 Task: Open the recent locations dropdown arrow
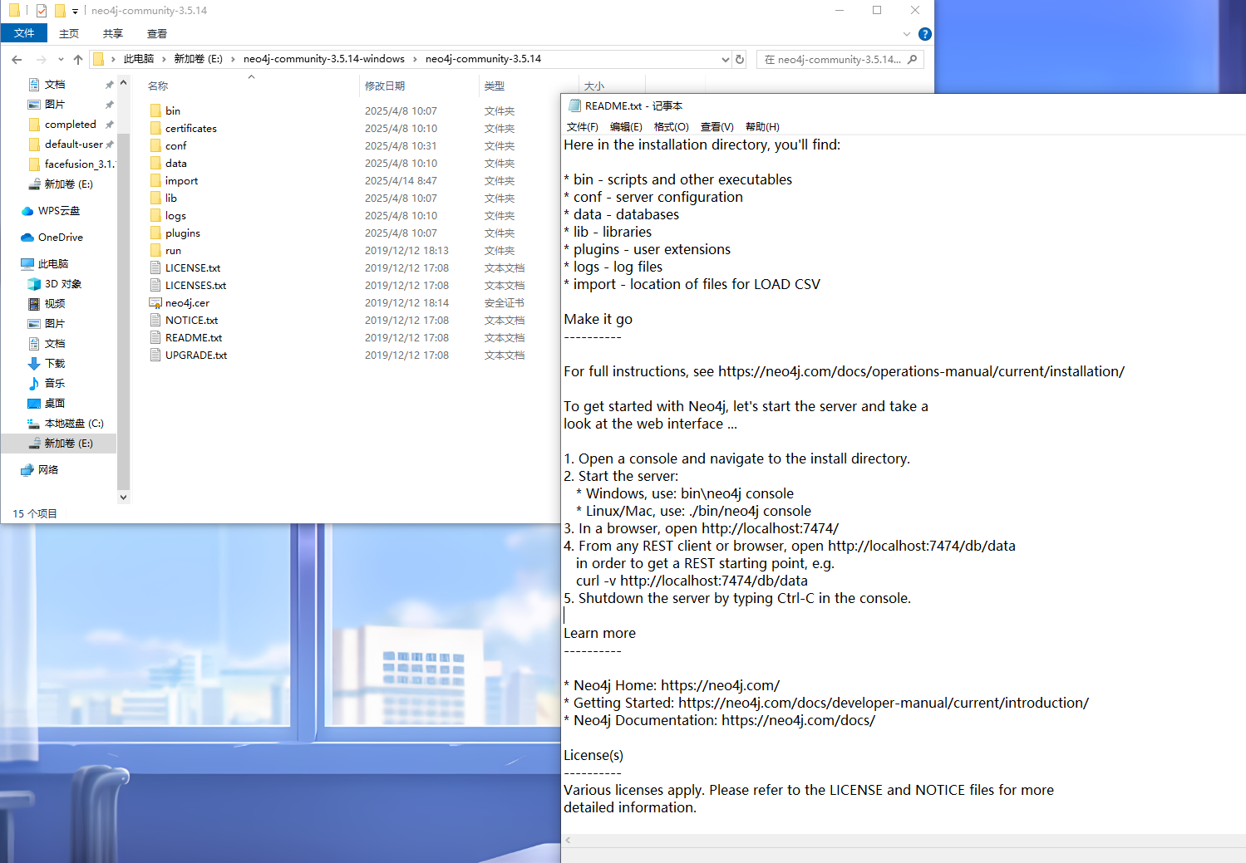[x=61, y=59]
